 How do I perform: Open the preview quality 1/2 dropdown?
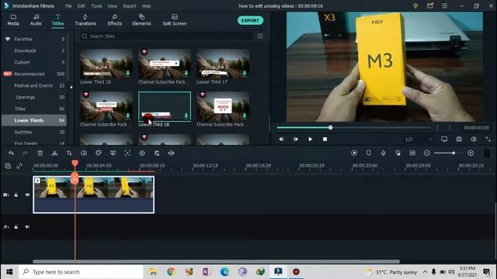[419, 139]
